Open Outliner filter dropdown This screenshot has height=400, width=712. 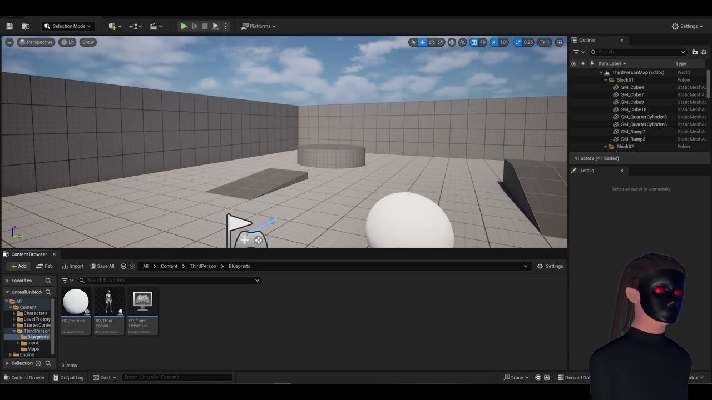579,52
